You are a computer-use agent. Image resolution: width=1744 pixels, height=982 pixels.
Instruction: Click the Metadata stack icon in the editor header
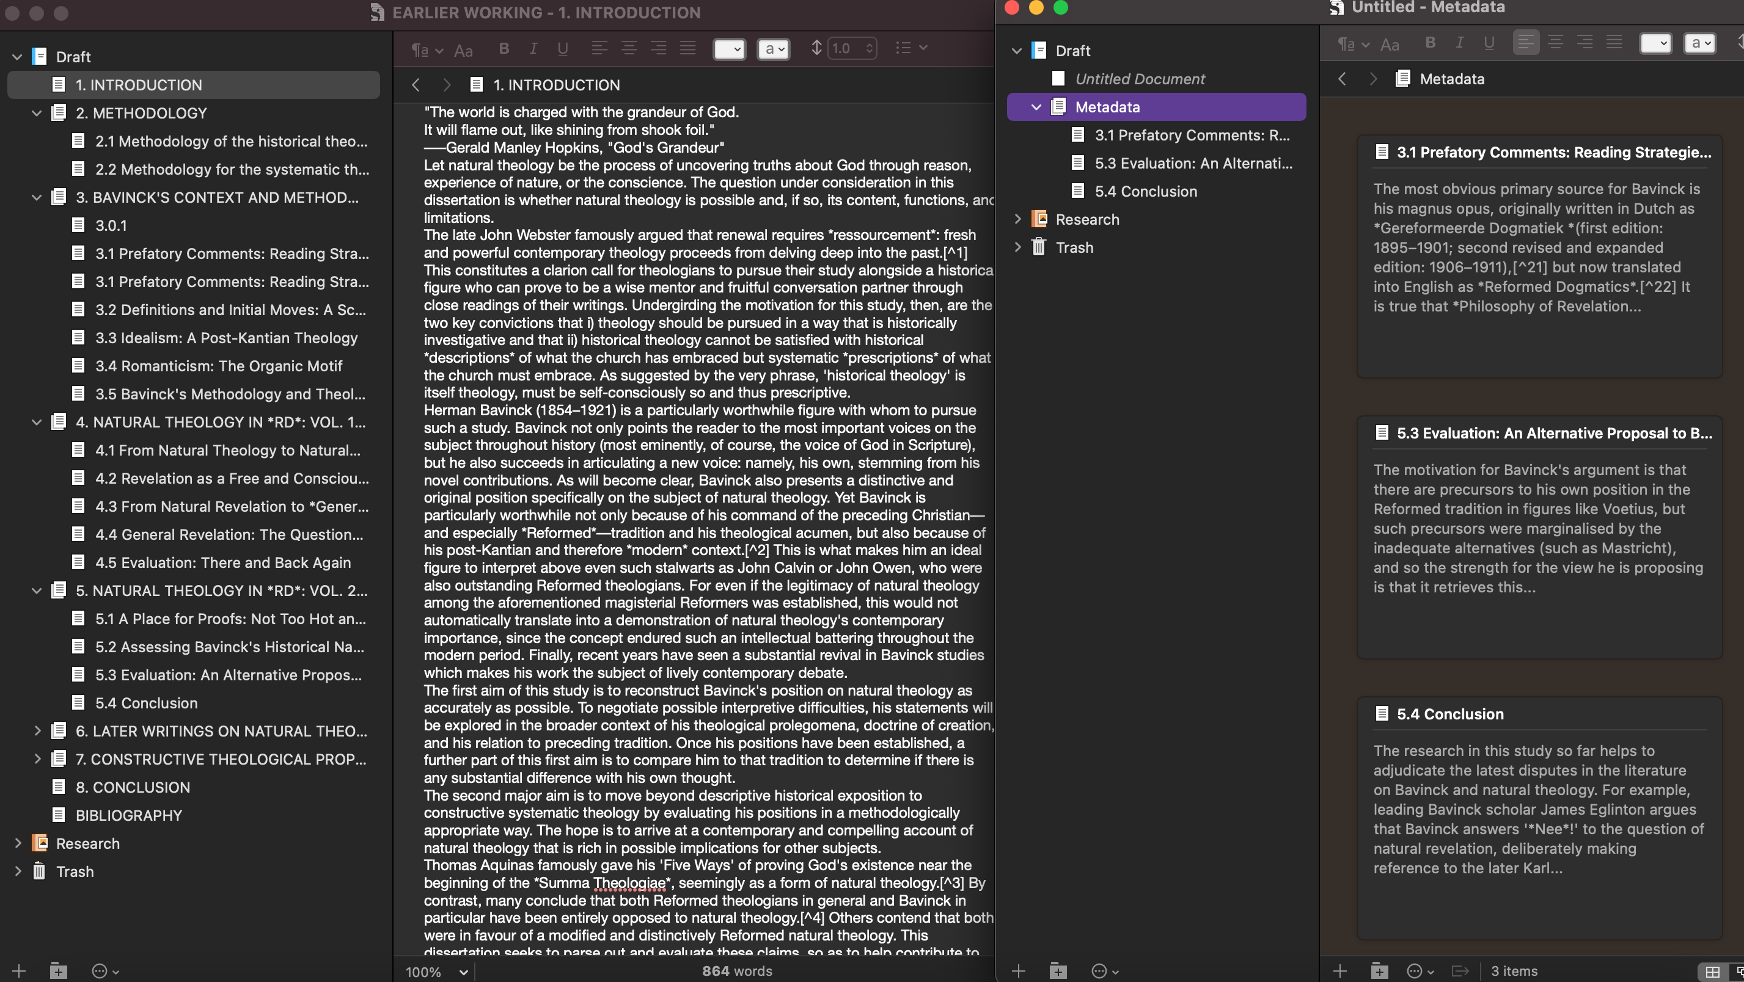(1403, 79)
